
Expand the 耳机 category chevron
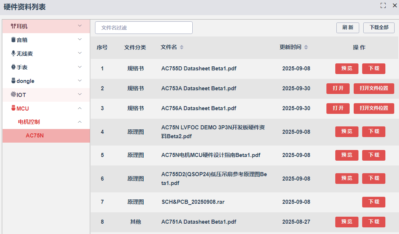(80, 26)
